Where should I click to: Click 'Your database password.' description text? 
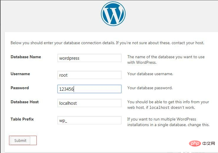[150, 88]
